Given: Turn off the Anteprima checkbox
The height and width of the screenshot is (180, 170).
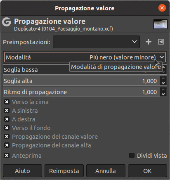Looking at the screenshot, I should (7, 156).
